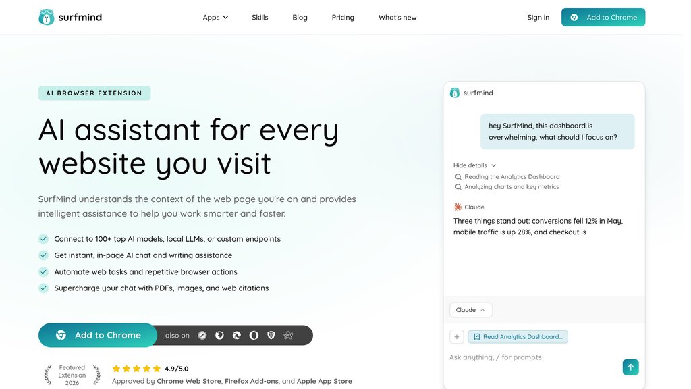
Task: Click the Automate web tasks item
Action: [138, 272]
